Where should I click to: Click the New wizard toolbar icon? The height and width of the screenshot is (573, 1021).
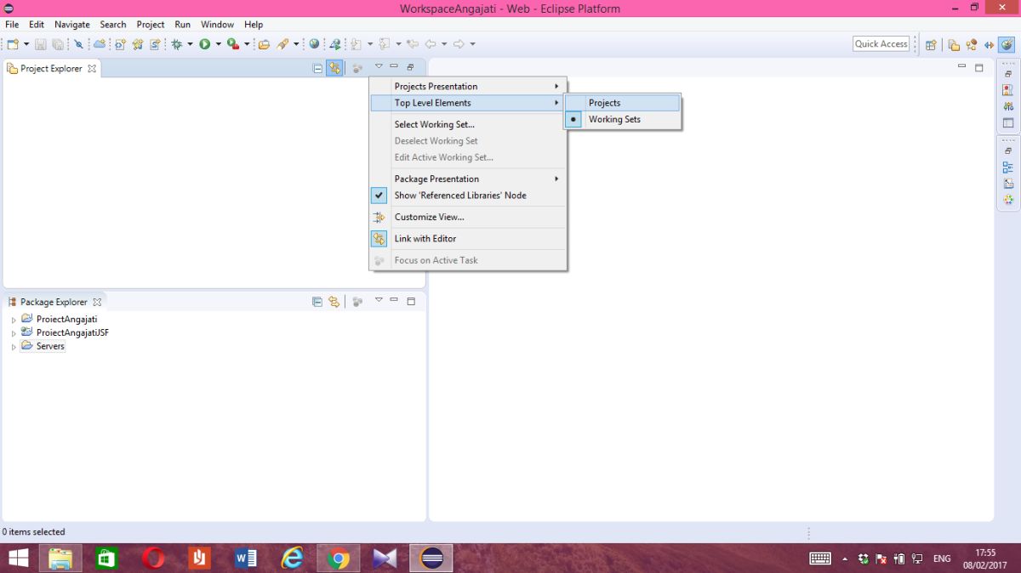point(12,44)
